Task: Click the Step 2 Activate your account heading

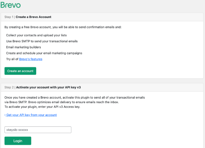Action: (42, 87)
